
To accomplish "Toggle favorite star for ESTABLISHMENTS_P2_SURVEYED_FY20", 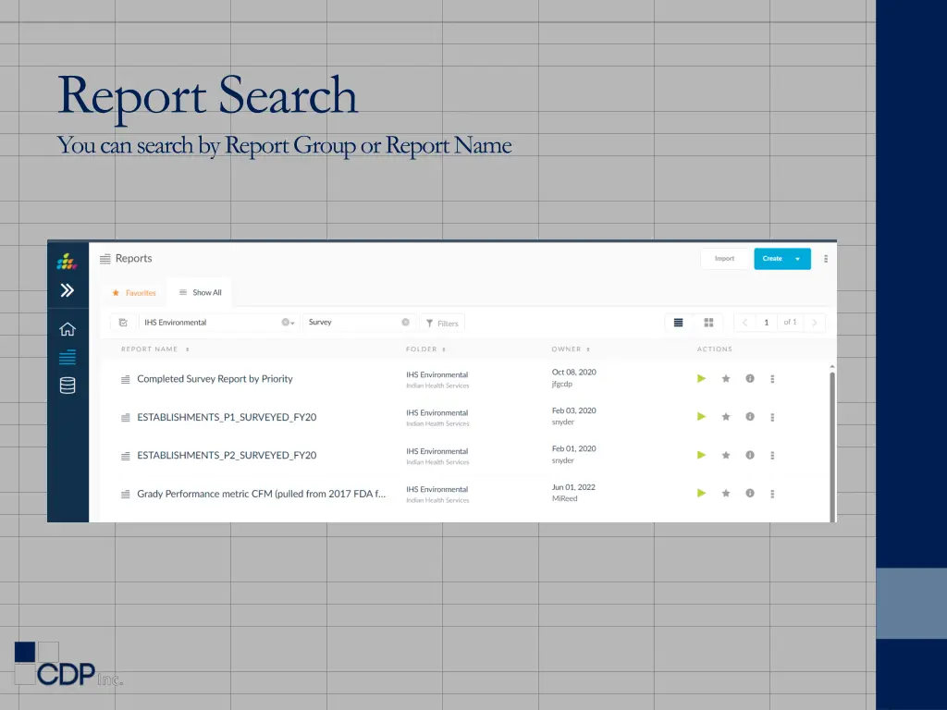I will tap(725, 455).
